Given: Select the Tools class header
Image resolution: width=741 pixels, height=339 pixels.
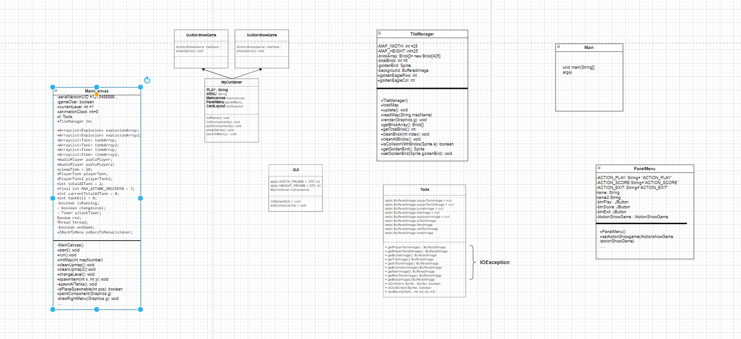Looking at the screenshot, I should 424,189.
